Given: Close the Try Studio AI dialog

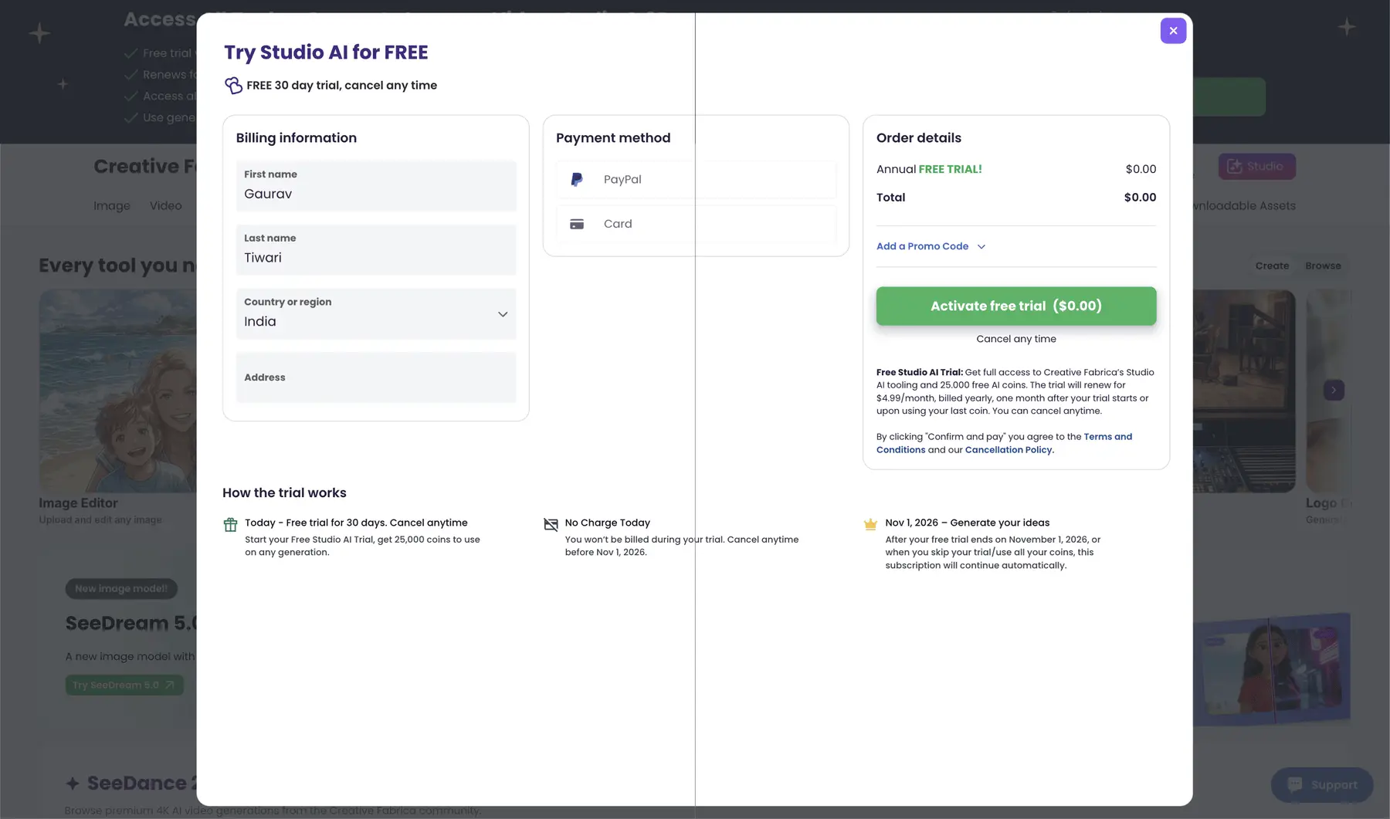Looking at the screenshot, I should [x=1173, y=31].
